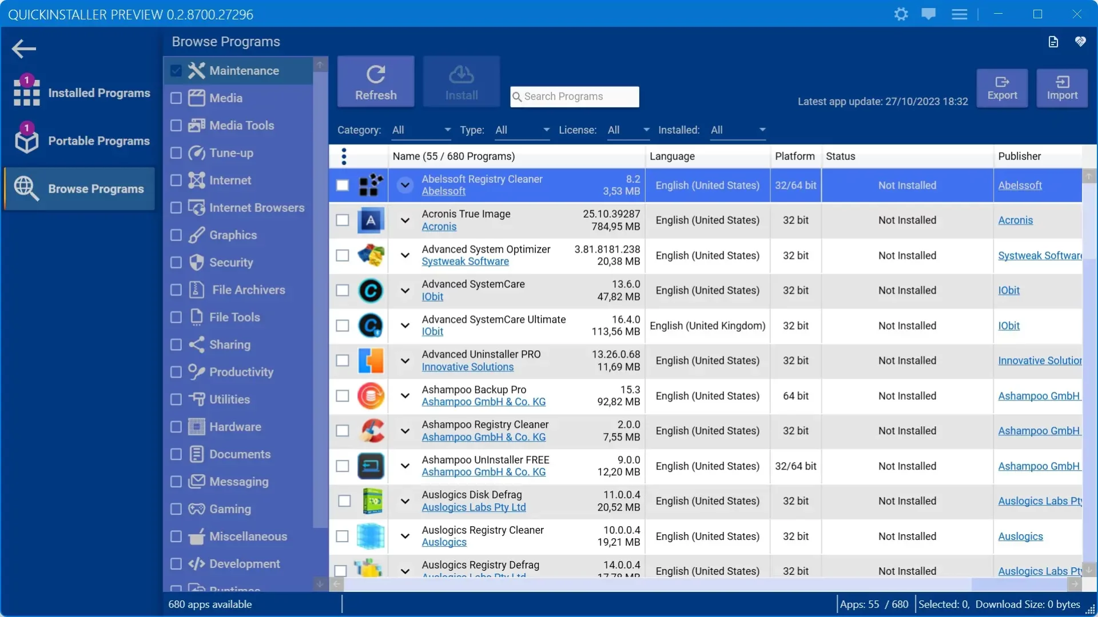Screen dimensions: 1098x617
Task: Switch to Portable Programs section
Action: point(80,141)
